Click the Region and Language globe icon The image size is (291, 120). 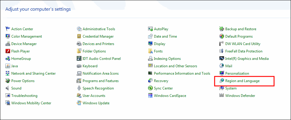pyautogui.click(x=221, y=81)
